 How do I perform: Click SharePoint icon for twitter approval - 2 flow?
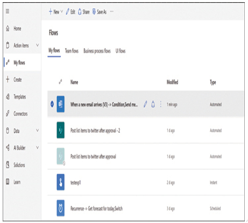(61, 130)
